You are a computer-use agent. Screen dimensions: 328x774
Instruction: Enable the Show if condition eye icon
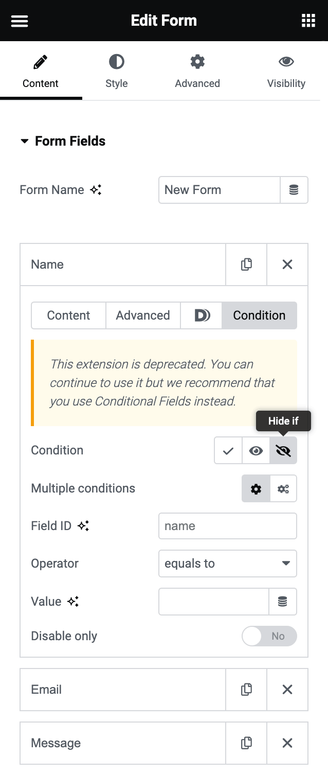pyautogui.click(x=256, y=450)
